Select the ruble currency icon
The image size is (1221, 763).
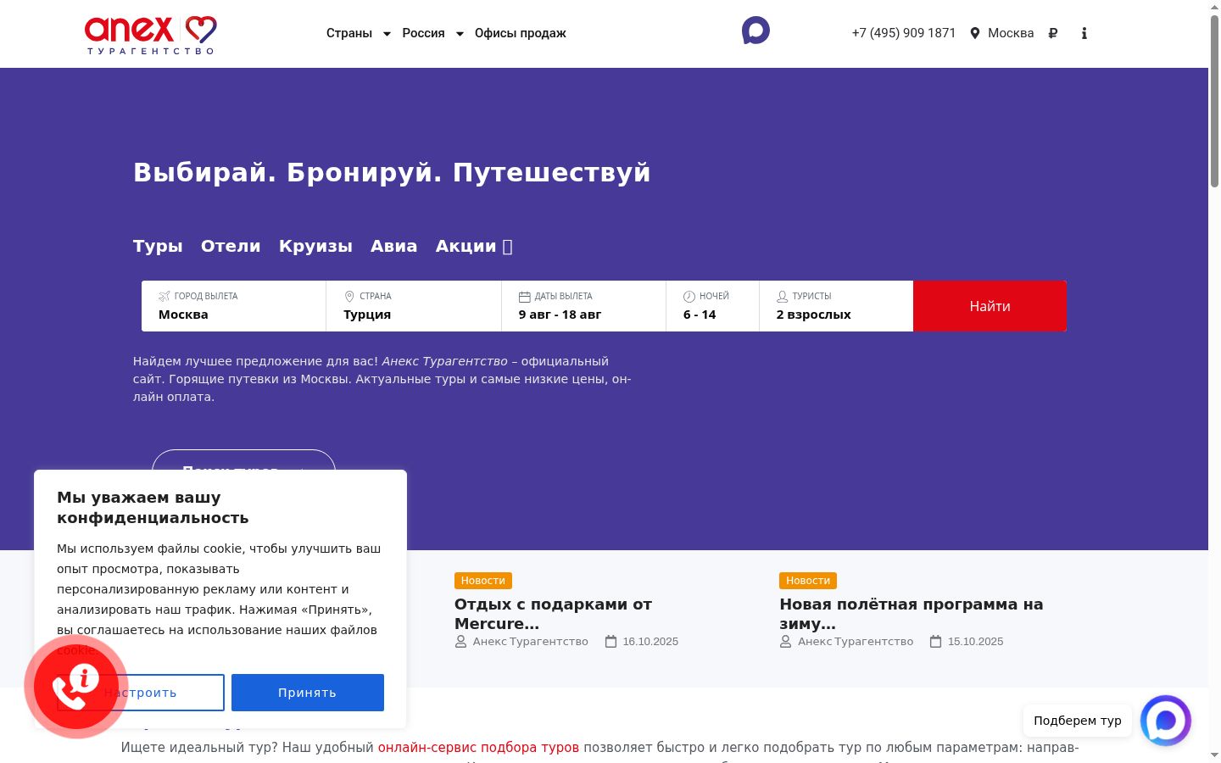(x=1053, y=33)
